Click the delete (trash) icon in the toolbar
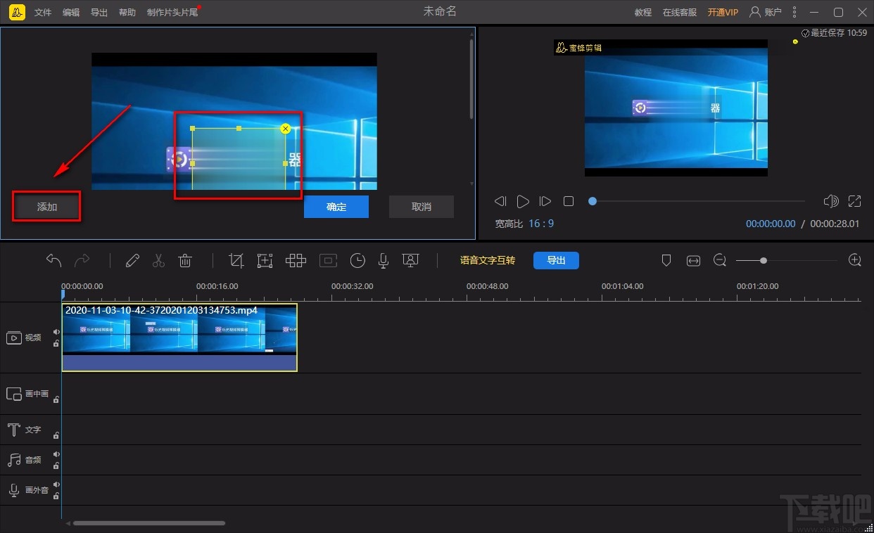 [185, 261]
